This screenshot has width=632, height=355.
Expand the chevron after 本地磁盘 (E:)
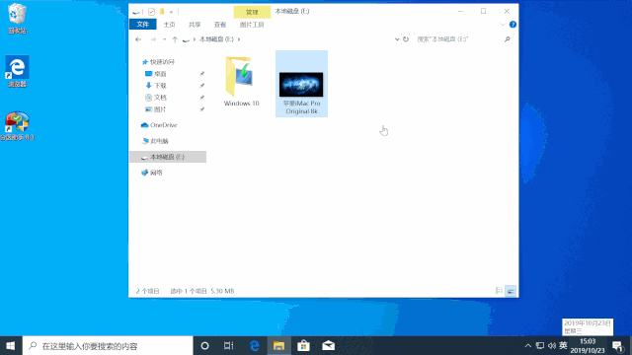(x=239, y=39)
